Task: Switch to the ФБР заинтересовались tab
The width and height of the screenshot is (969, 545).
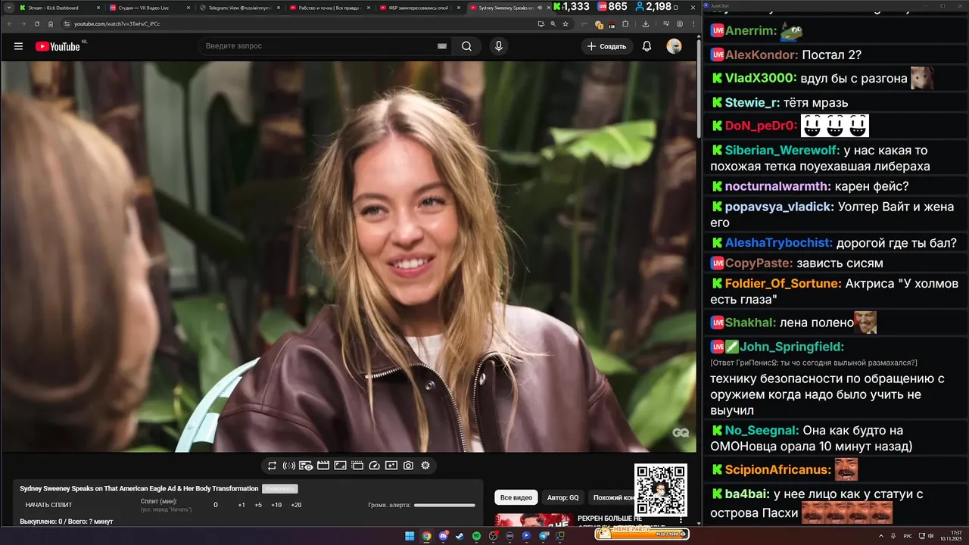Action: click(419, 8)
